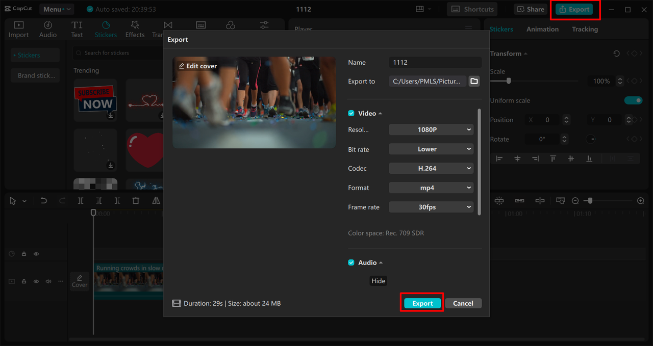
Task: Click the Cover button on timeline
Action: point(80,281)
